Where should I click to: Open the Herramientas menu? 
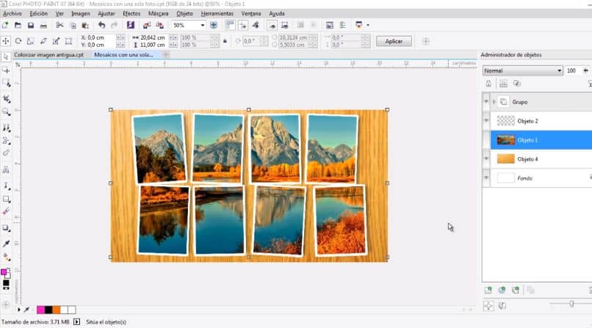217,13
